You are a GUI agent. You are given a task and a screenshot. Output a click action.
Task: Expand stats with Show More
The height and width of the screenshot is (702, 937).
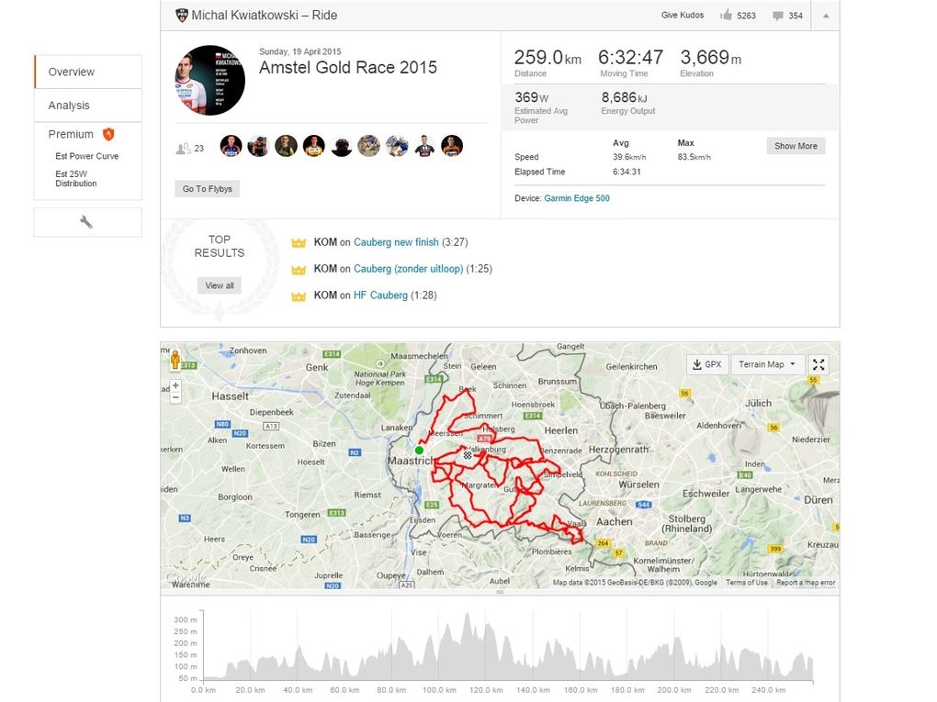(796, 146)
